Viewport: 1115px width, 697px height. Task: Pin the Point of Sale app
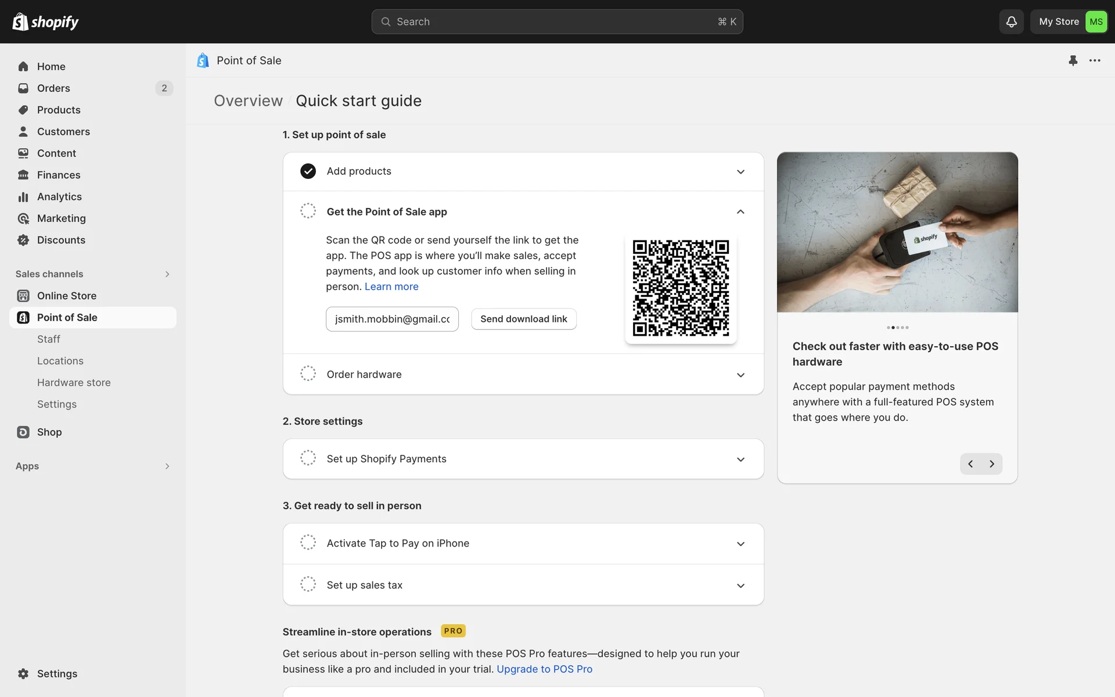[1073, 60]
